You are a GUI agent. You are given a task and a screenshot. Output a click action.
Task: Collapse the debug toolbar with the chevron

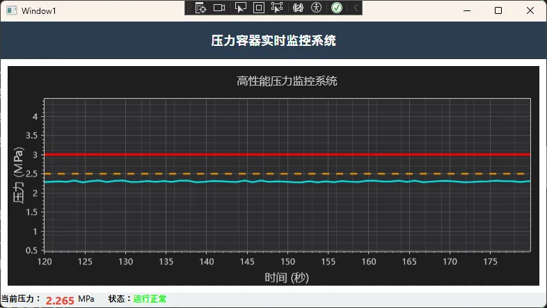355,8
